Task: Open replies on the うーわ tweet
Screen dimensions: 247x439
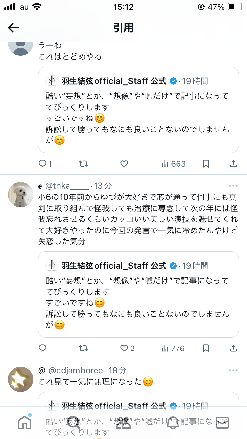Action: (45, 164)
